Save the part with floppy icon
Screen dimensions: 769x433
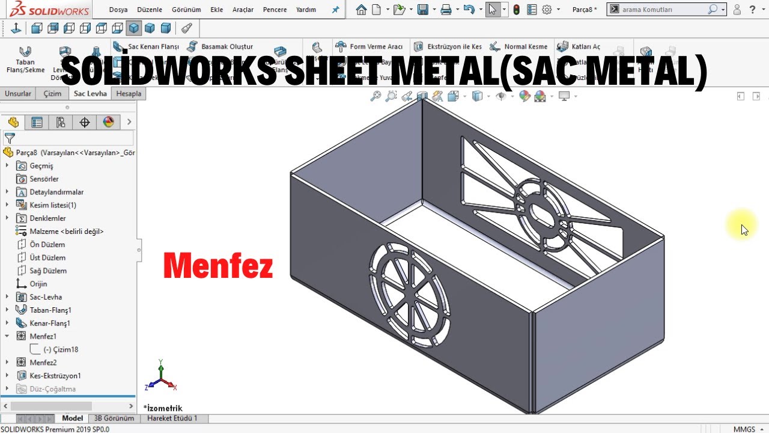point(422,10)
